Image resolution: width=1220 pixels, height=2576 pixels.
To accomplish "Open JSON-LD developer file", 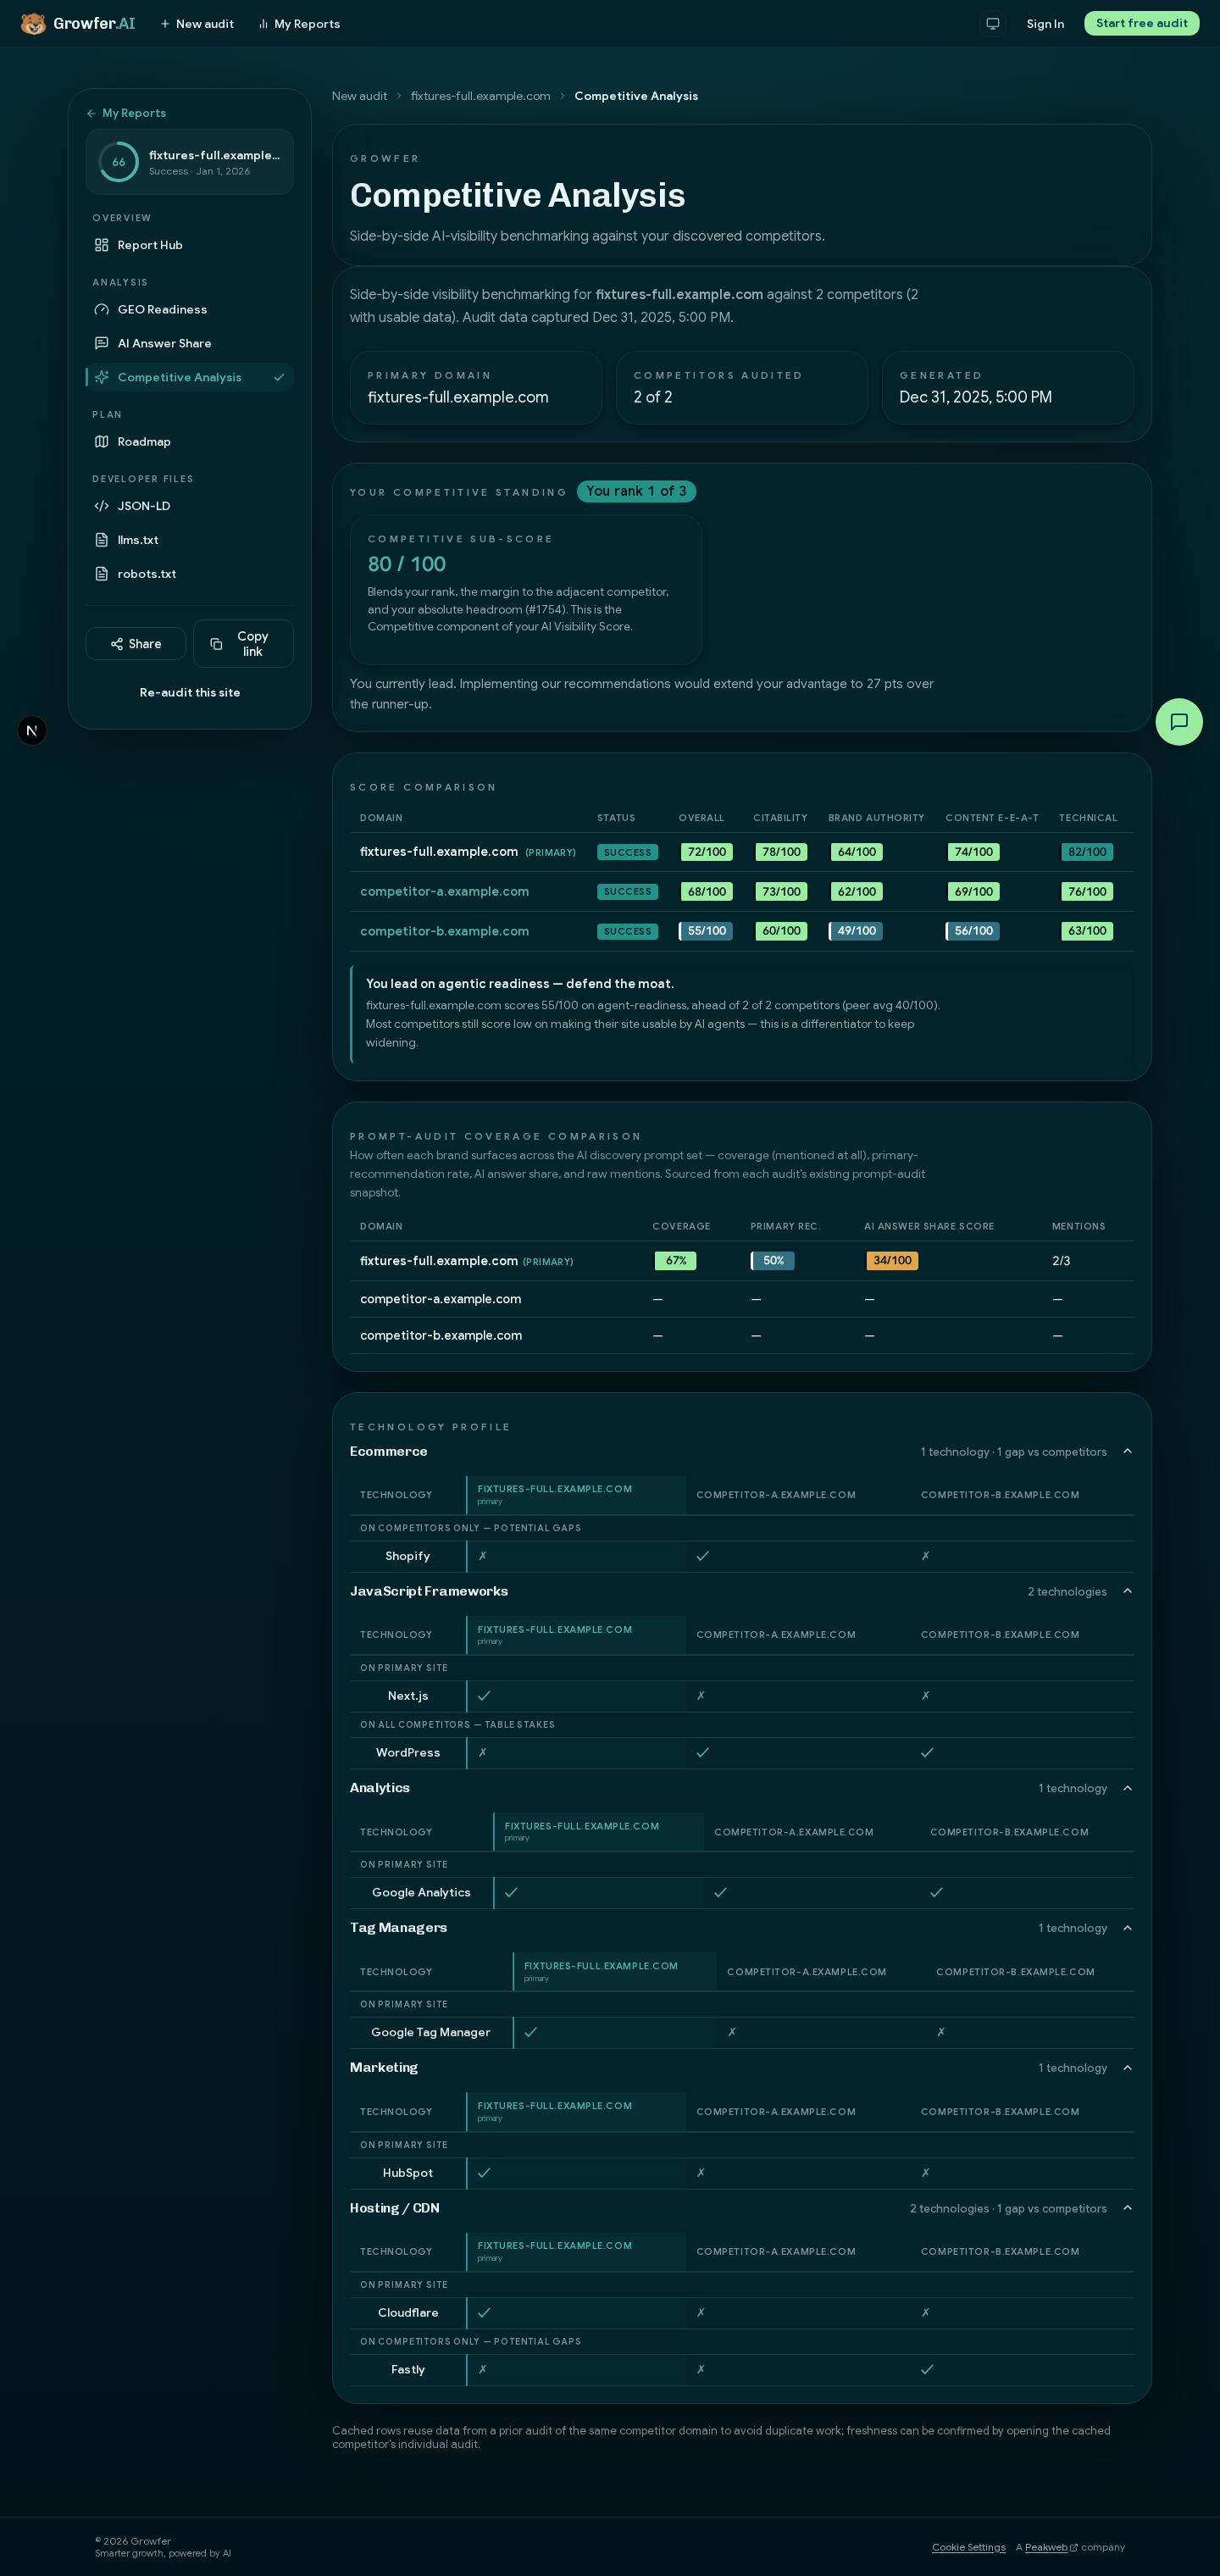I will (x=189, y=506).
